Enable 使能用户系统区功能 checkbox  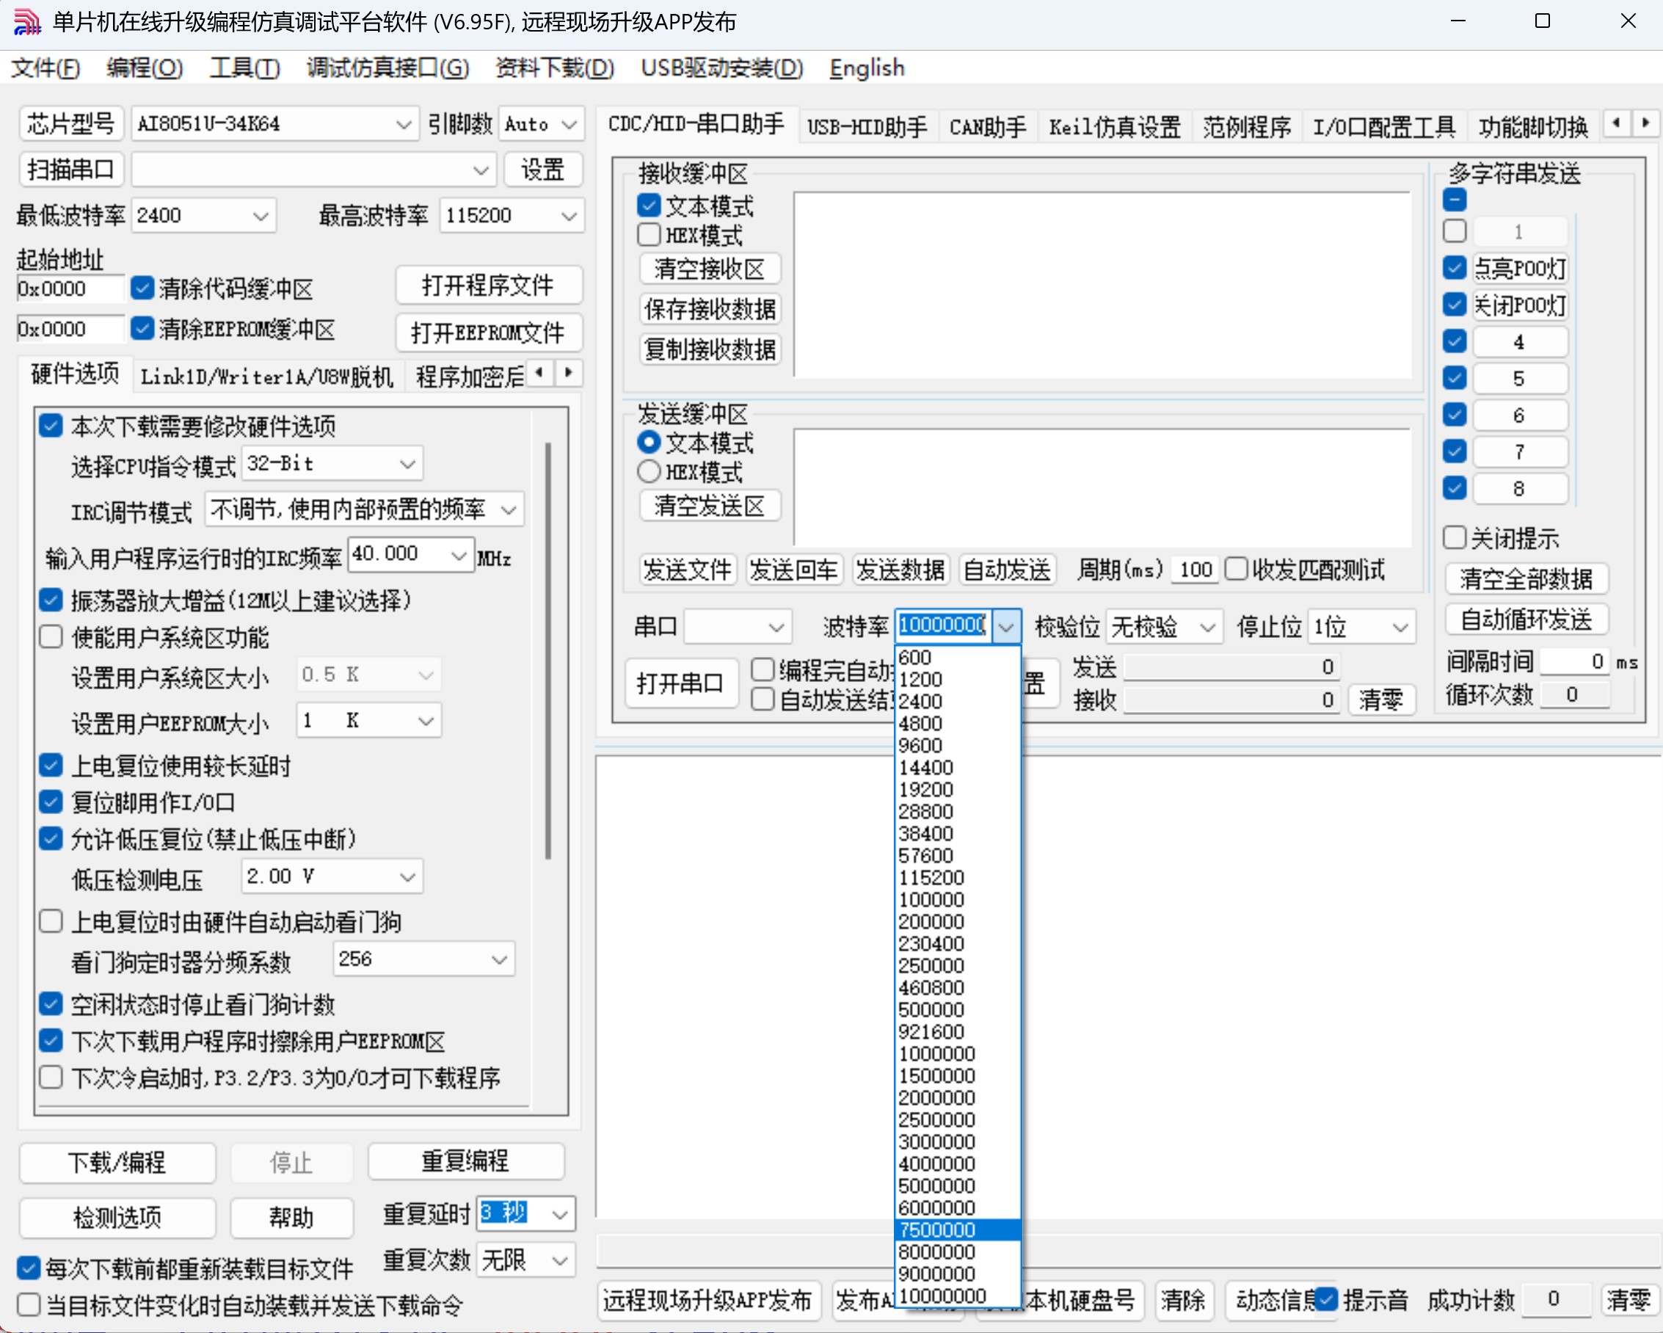51,637
